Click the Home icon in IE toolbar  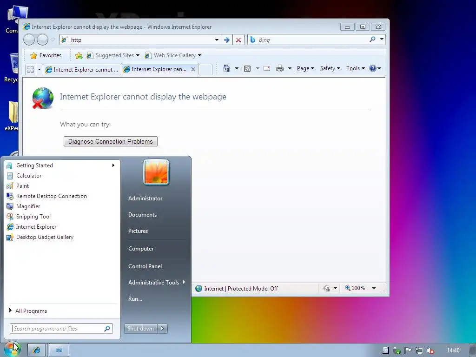coord(226,68)
